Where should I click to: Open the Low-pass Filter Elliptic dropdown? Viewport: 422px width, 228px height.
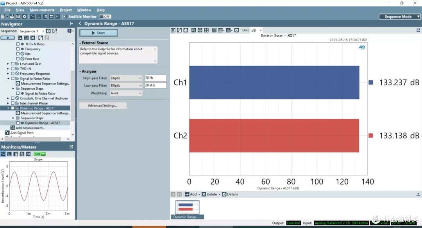(x=126, y=85)
